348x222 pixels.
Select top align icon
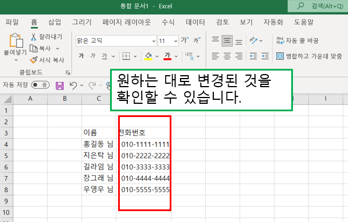(x=215, y=40)
